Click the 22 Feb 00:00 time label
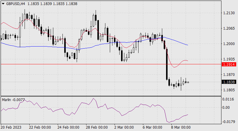Viewport: 238px width, 131px height. point(40,127)
